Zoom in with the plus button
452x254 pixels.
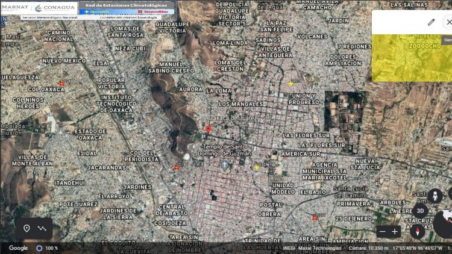click(x=395, y=231)
